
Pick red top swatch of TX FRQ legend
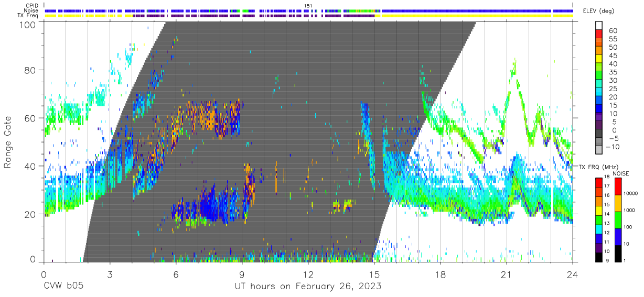[598, 182]
